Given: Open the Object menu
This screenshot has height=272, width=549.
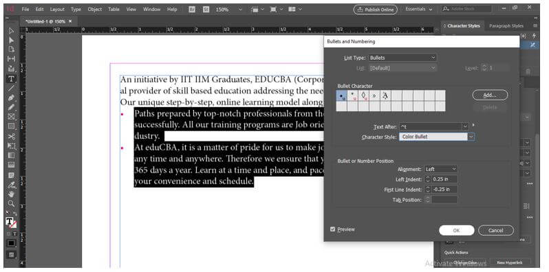Looking at the screenshot, I should [94, 10].
